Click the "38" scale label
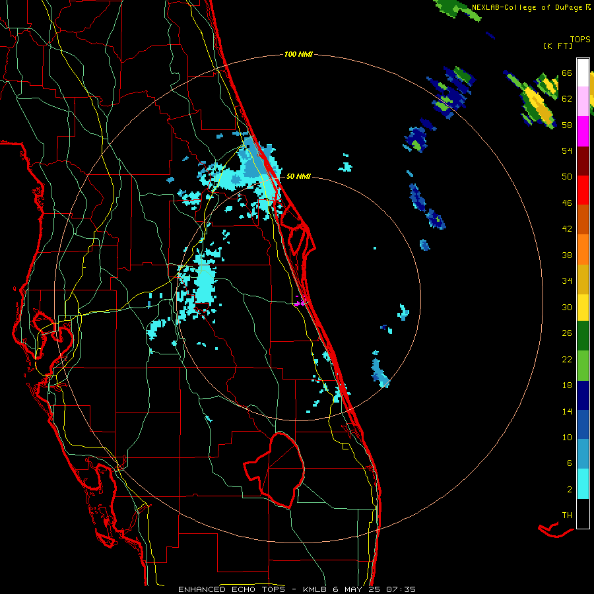Image resolution: width=594 pixels, height=594 pixels. pyautogui.click(x=567, y=255)
